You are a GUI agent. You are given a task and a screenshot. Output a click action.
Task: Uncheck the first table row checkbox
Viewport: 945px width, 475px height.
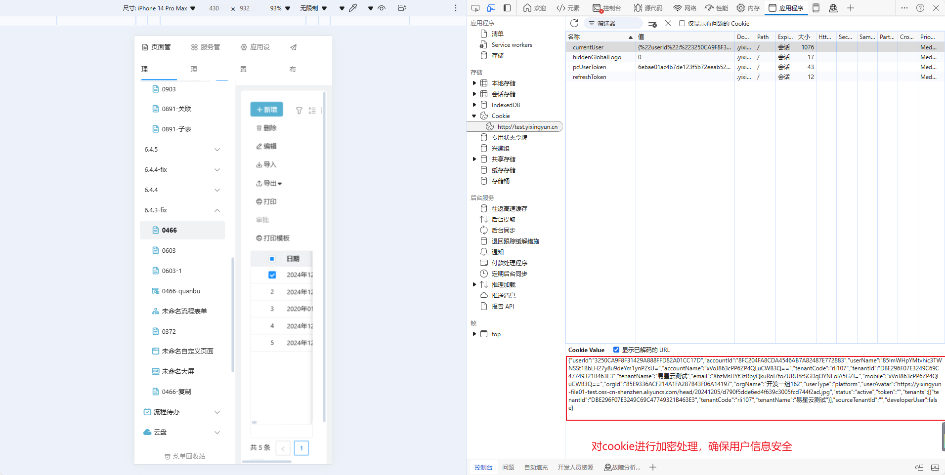pos(272,275)
